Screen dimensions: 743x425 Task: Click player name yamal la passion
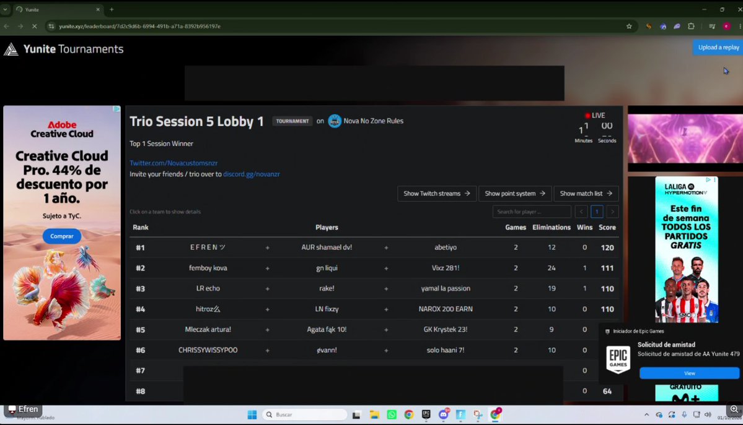point(446,288)
